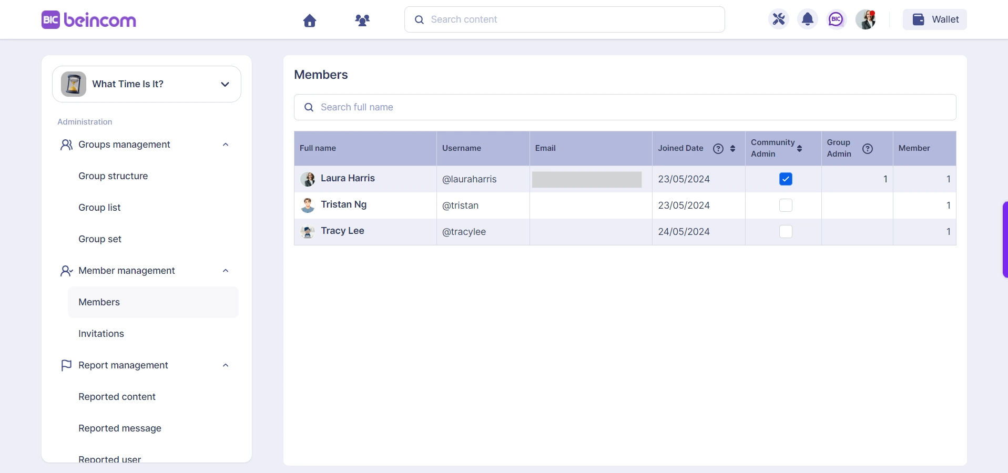Click Laura Harris's avatar

308,179
